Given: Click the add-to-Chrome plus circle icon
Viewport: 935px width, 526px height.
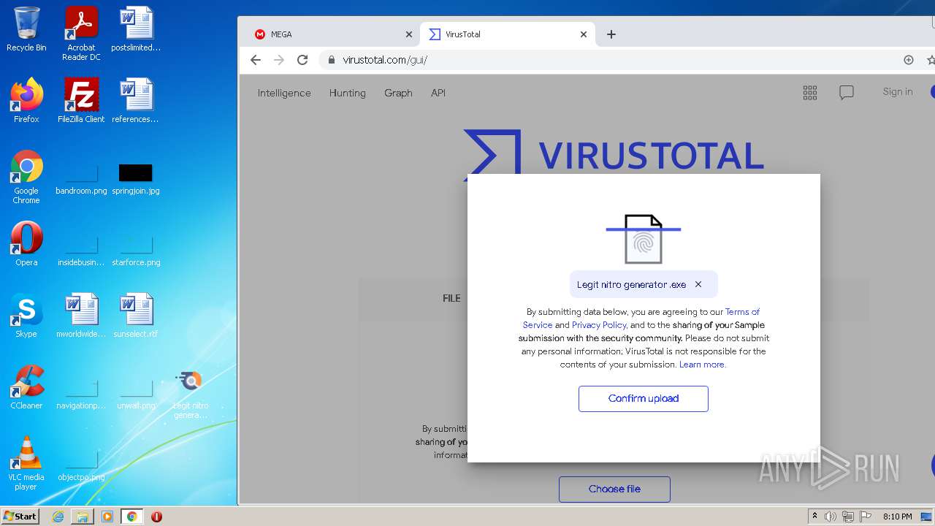Looking at the screenshot, I should tap(909, 60).
